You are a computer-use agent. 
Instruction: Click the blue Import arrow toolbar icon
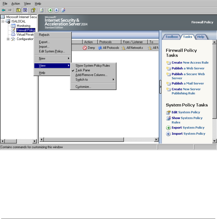coord(57,10)
